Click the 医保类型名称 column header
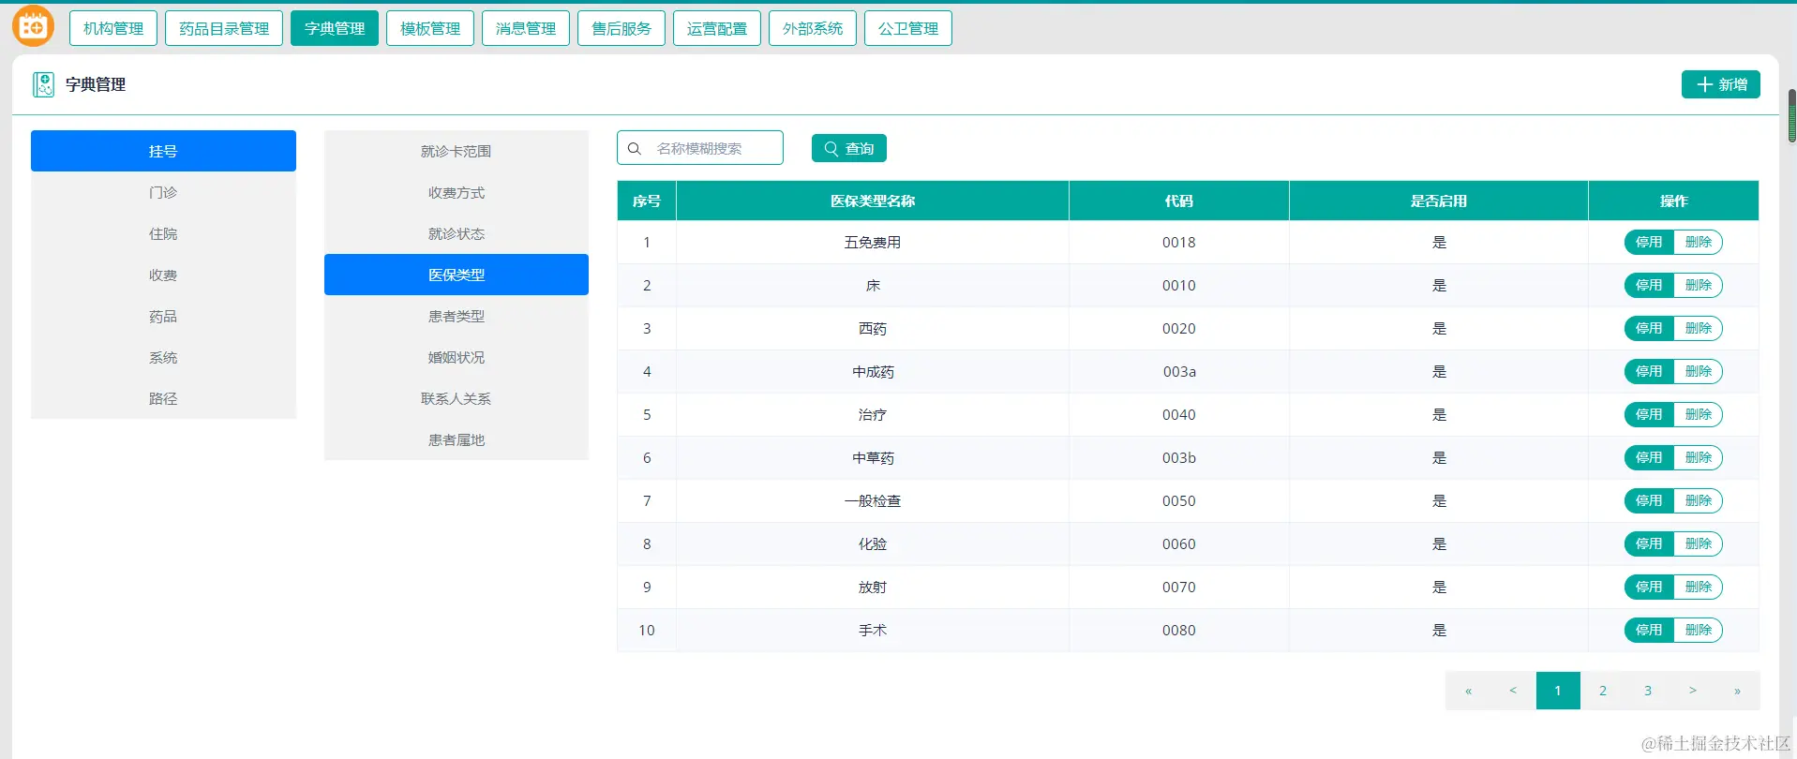1797x759 pixels. tap(873, 201)
